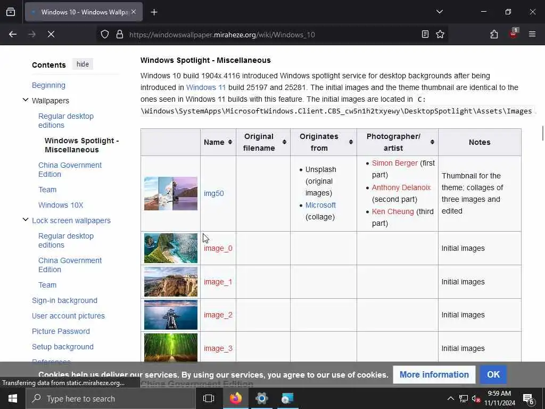The image size is (545, 409).
Task: Open the Firefox application menu
Action: click(x=532, y=34)
